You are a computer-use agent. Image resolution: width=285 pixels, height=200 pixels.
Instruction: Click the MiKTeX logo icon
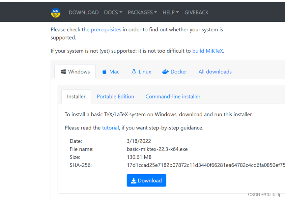tap(56, 13)
